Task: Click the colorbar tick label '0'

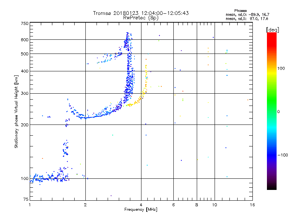Action: click(x=278, y=111)
